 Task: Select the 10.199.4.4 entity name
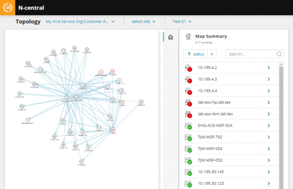207,91
